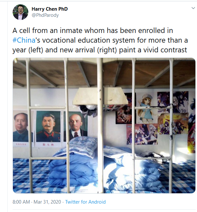197x212 pixels.
Task: Click the portrait poster of the uniformed man
Action: tap(48, 128)
